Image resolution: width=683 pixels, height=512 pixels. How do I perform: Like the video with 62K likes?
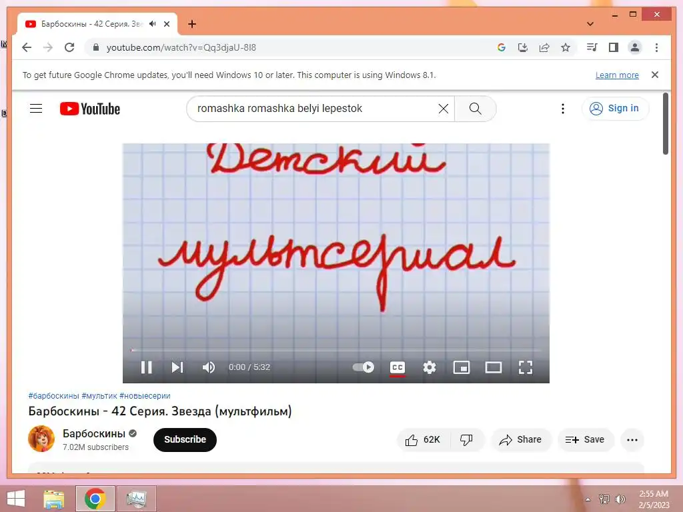[422, 440]
